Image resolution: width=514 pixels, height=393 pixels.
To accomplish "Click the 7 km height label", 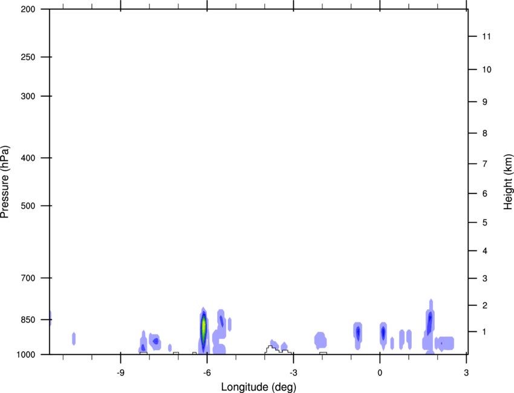I will [x=484, y=164].
